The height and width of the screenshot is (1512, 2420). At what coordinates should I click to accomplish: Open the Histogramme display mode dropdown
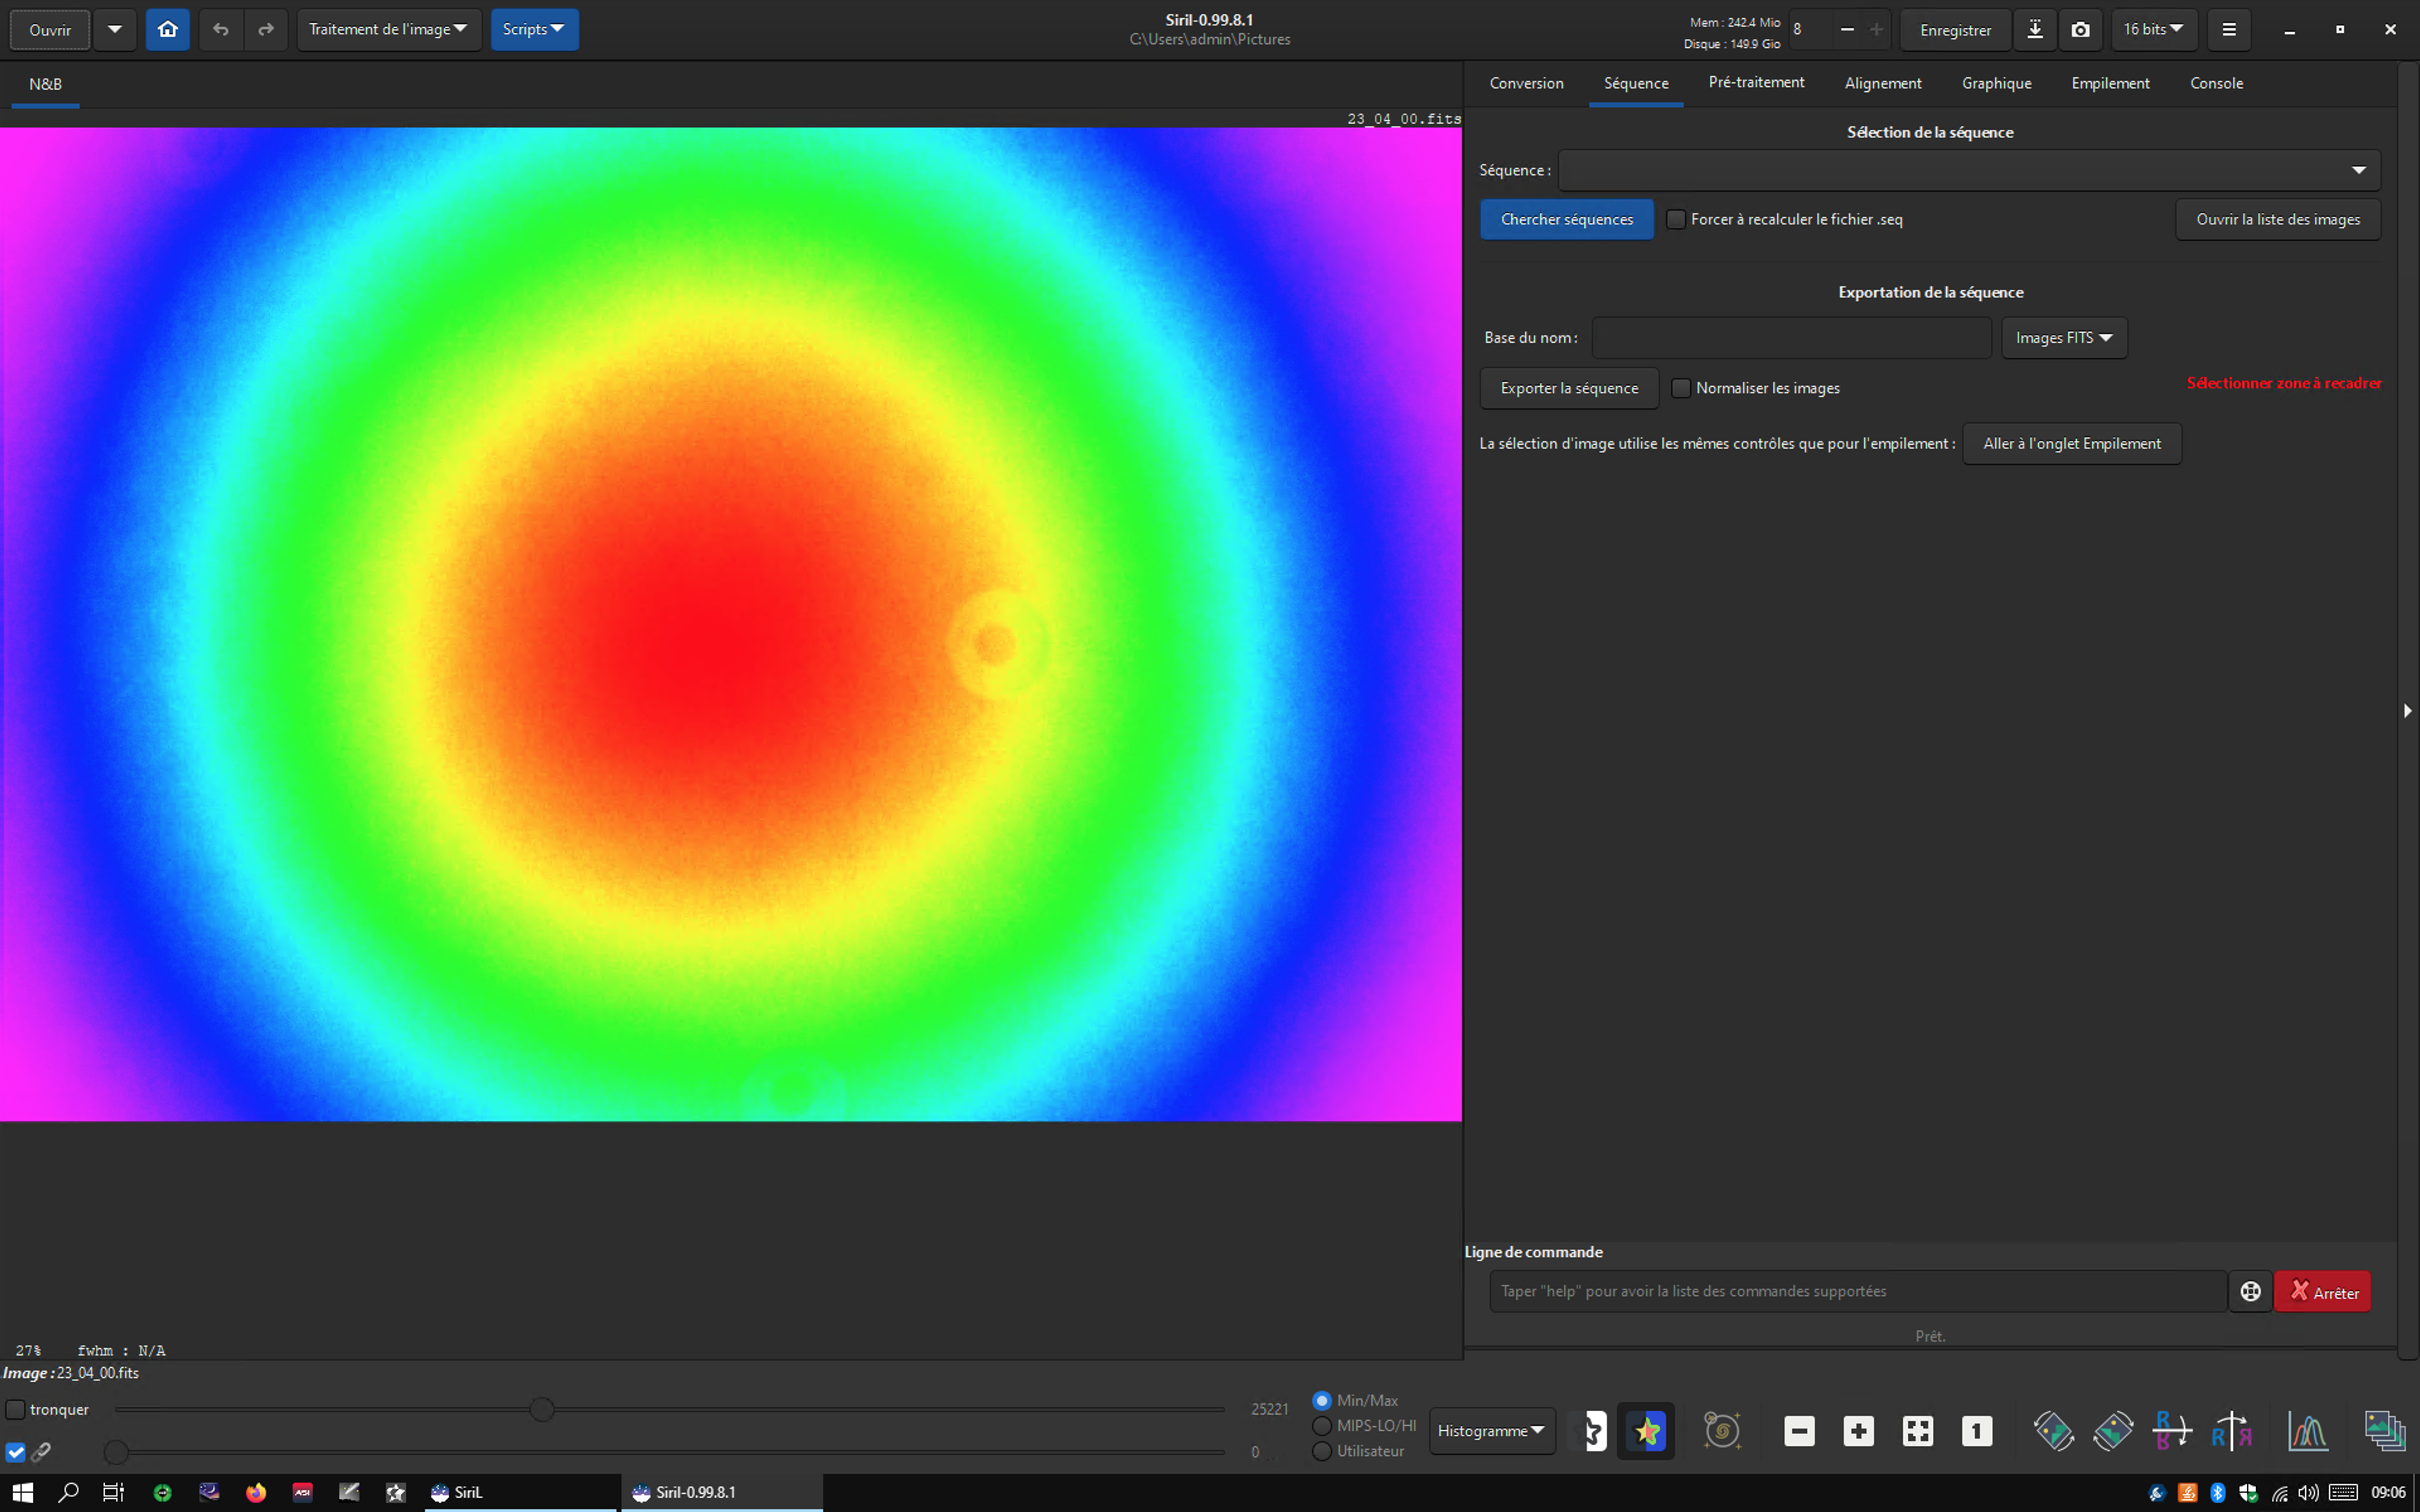pyautogui.click(x=1491, y=1431)
